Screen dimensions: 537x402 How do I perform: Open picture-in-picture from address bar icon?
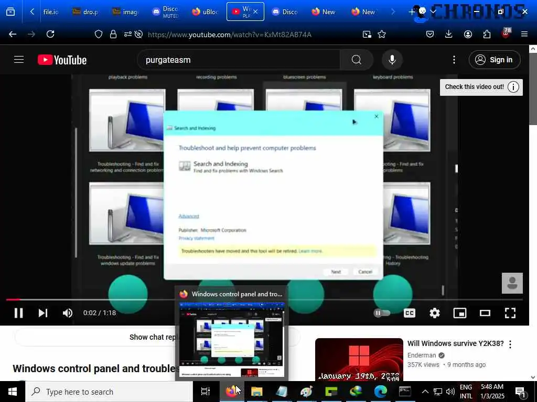(x=367, y=34)
